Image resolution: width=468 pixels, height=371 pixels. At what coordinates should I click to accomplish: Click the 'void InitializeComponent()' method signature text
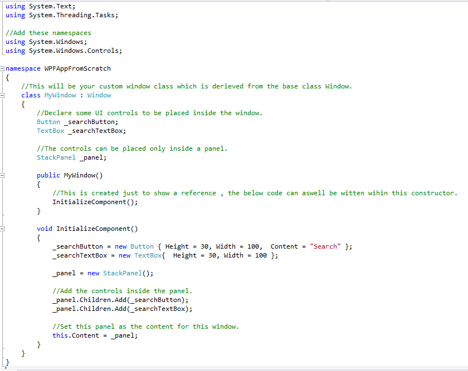pyautogui.click(x=87, y=229)
